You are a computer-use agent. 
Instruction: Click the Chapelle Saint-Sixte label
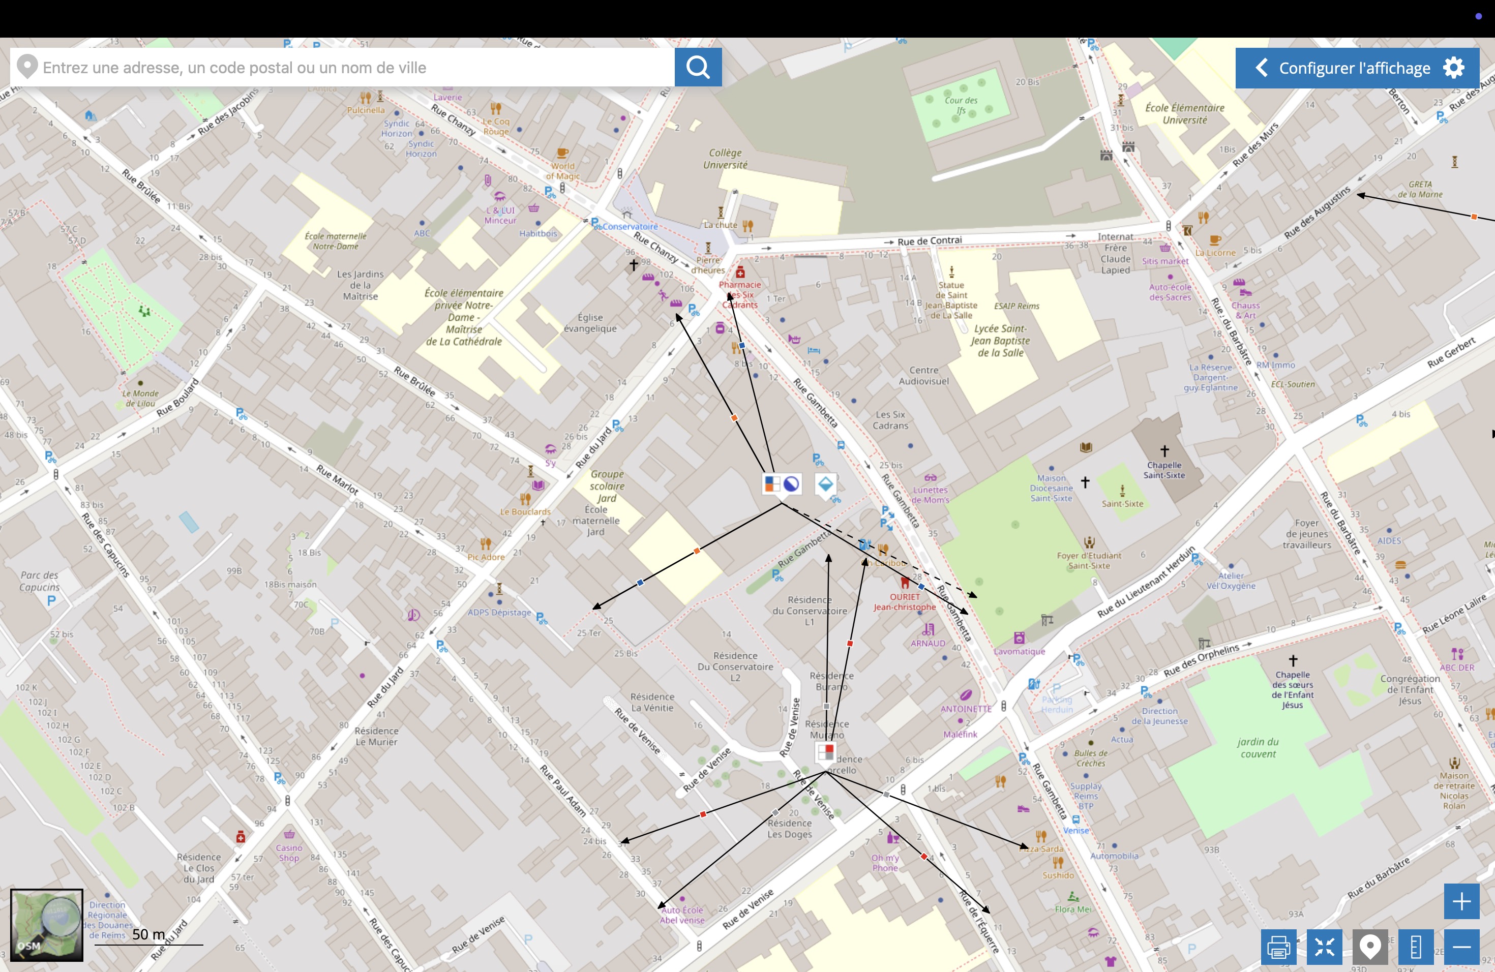(x=1164, y=470)
